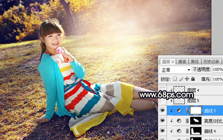Show hidden layer 图层 4 visibility box

pos(163,90)
